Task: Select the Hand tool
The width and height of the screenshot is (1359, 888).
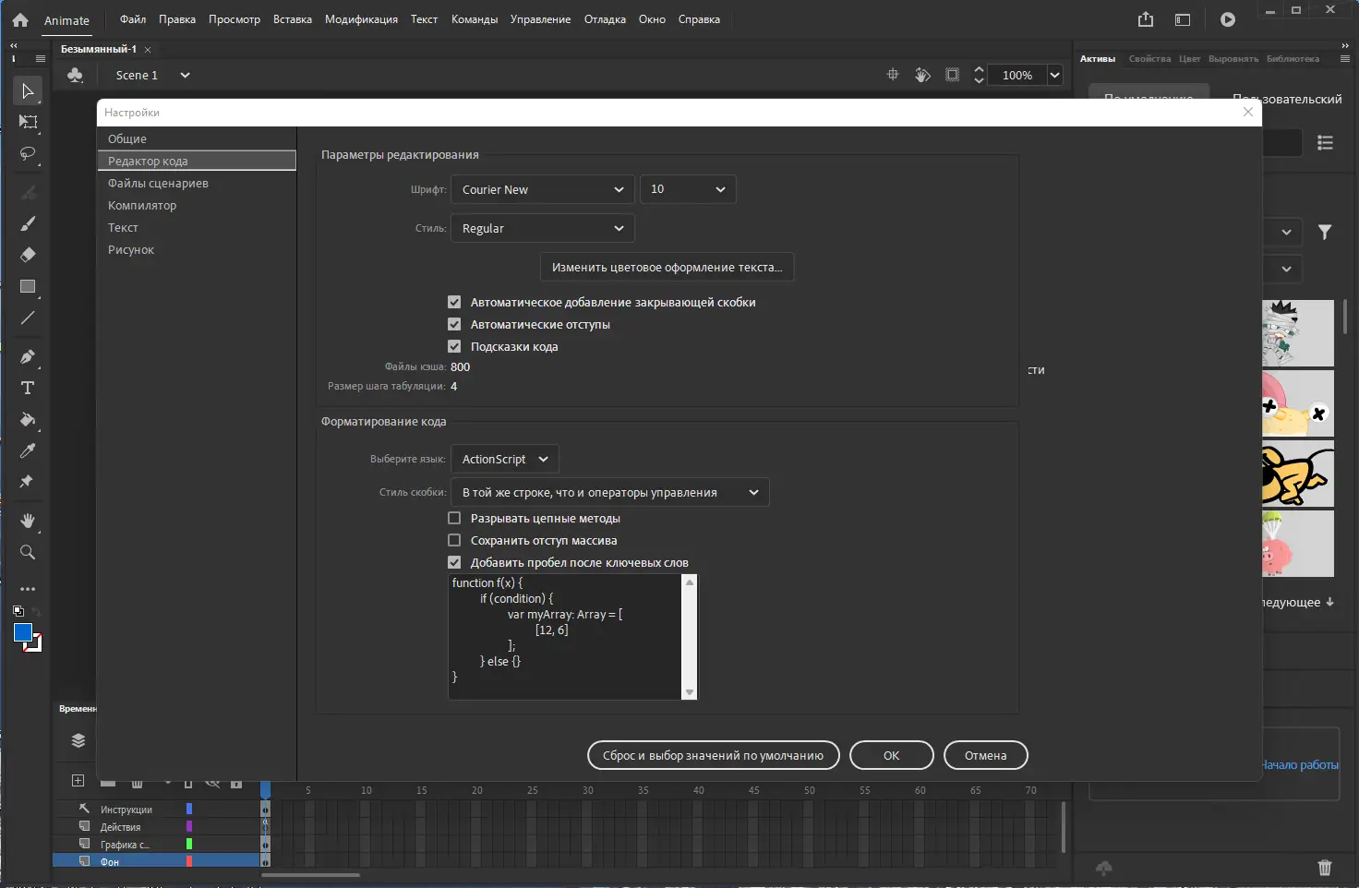Action: click(28, 521)
